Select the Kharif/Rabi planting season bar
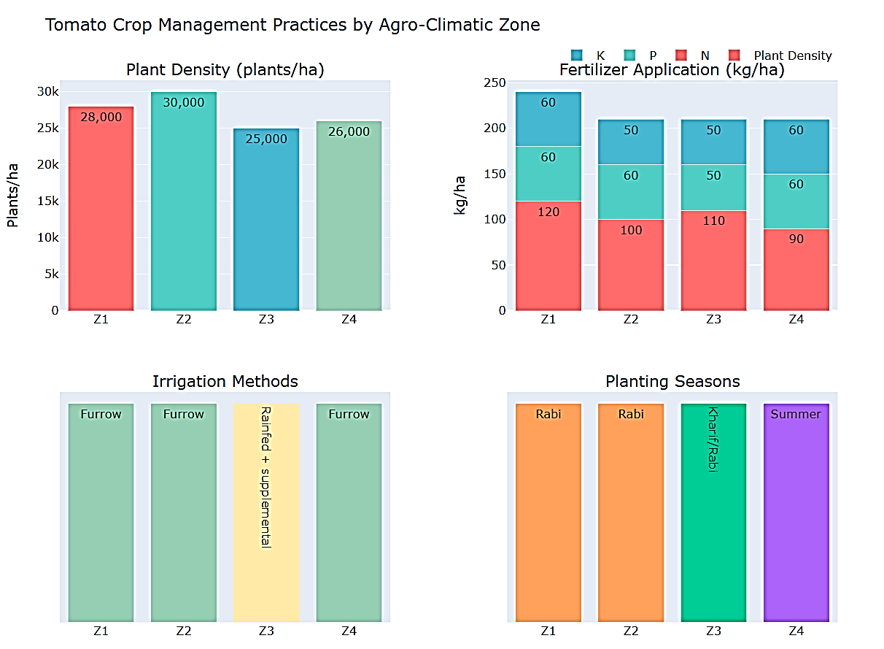 713,512
